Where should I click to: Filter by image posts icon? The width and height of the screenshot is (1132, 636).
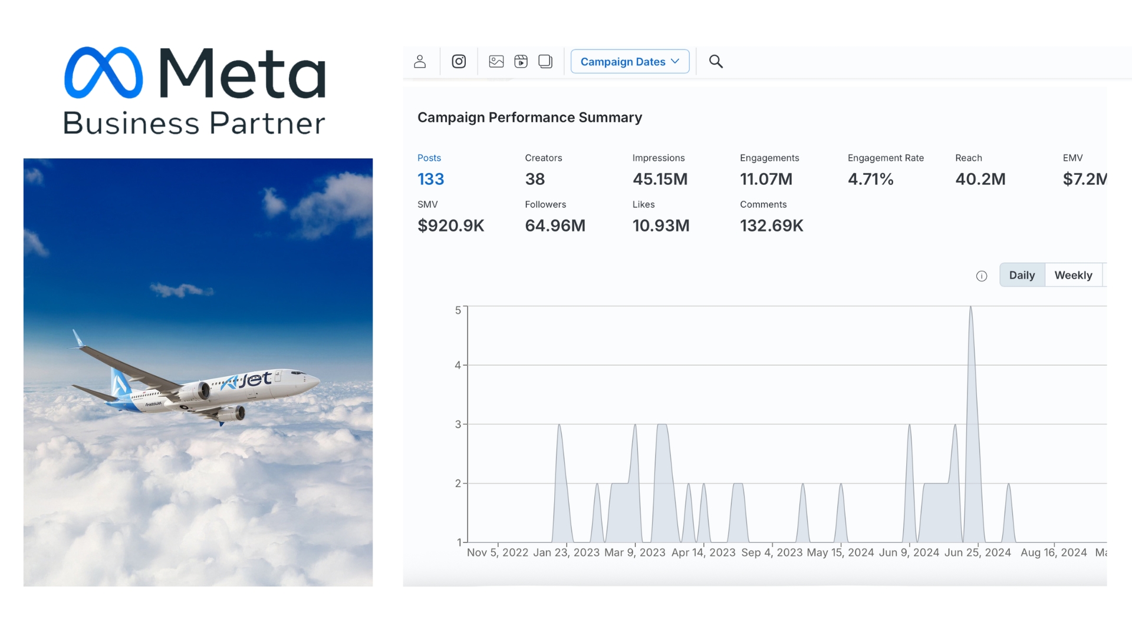tap(496, 61)
